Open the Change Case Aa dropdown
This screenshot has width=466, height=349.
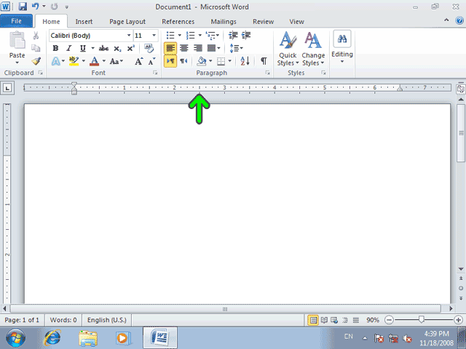pyautogui.click(x=116, y=61)
